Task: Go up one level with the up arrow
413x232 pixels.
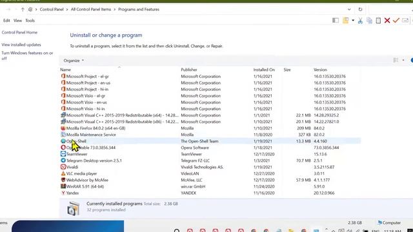Action: pyautogui.click(x=23, y=10)
